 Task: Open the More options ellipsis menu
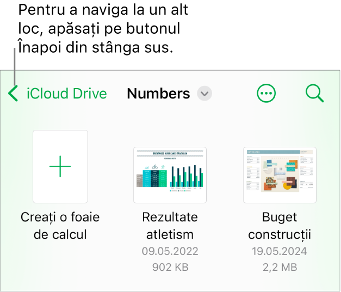(x=266, y=94)
